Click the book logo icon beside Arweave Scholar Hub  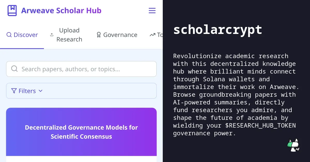click(12, 11)
